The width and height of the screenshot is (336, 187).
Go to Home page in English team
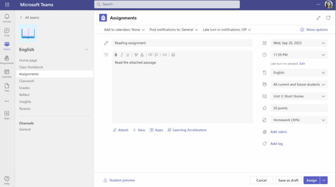(x=28, y=60)
